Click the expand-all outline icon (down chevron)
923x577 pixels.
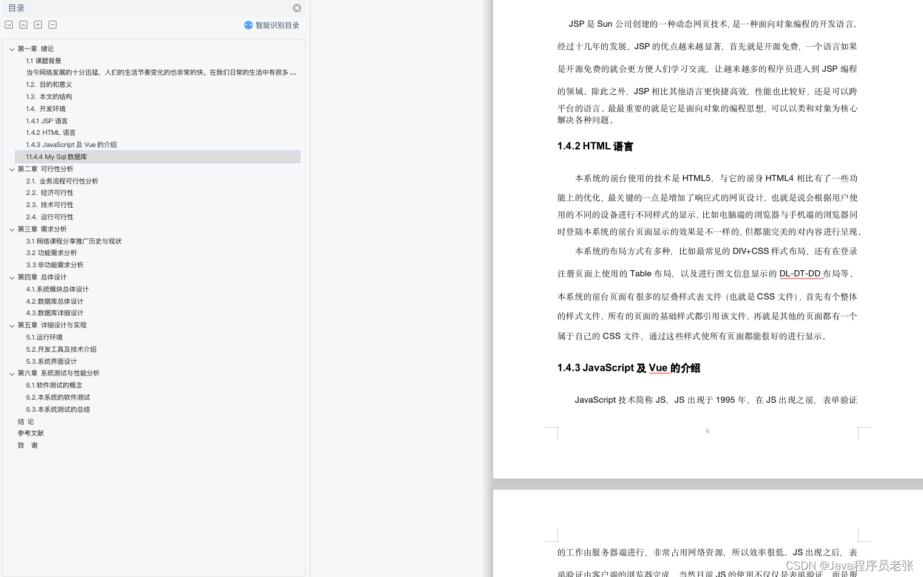coord(9,25)
